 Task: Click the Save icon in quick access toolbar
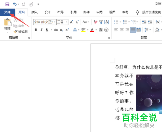point(7,4)
